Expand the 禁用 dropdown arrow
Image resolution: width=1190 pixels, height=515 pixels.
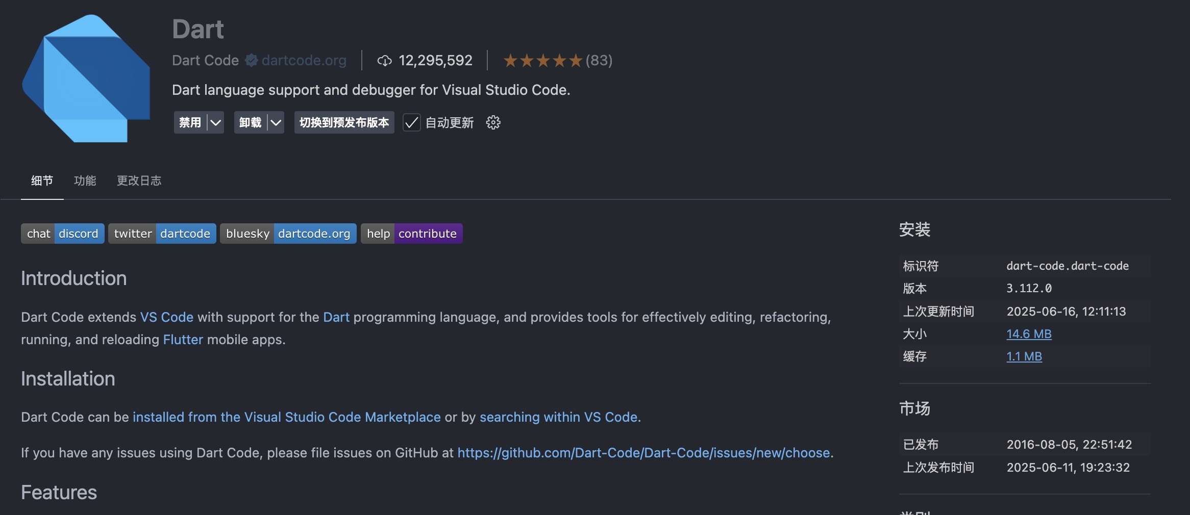tap(216, 123)
